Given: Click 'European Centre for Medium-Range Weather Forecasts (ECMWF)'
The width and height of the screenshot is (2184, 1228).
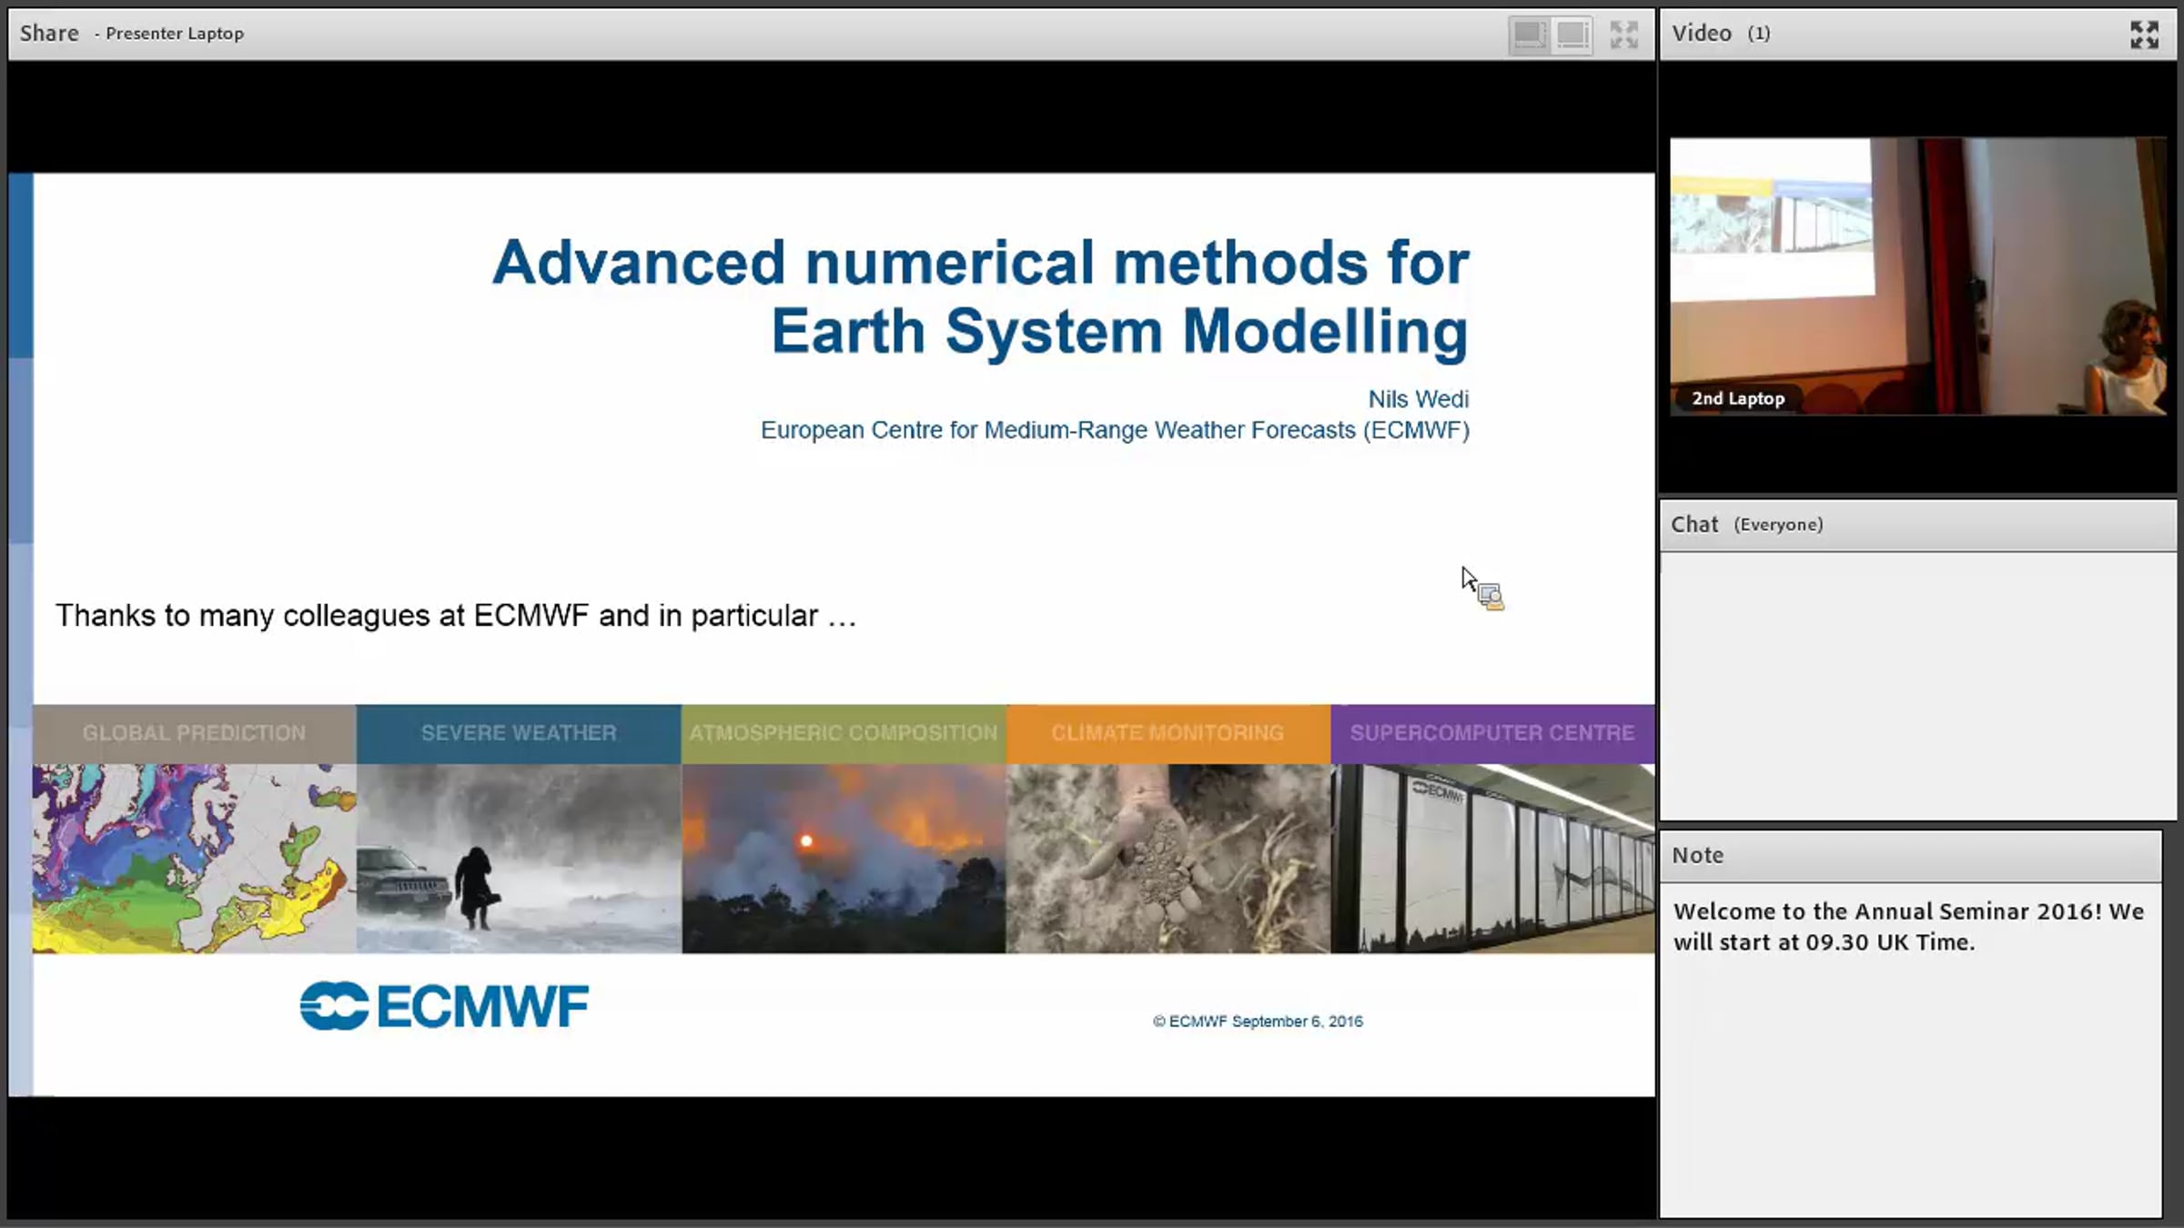Looking at the screenshot, I should pos(1115,430).
